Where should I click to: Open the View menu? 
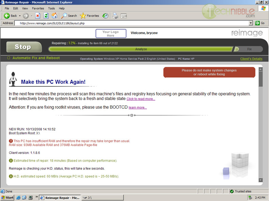pyautogui.click(x=25, y=8)
